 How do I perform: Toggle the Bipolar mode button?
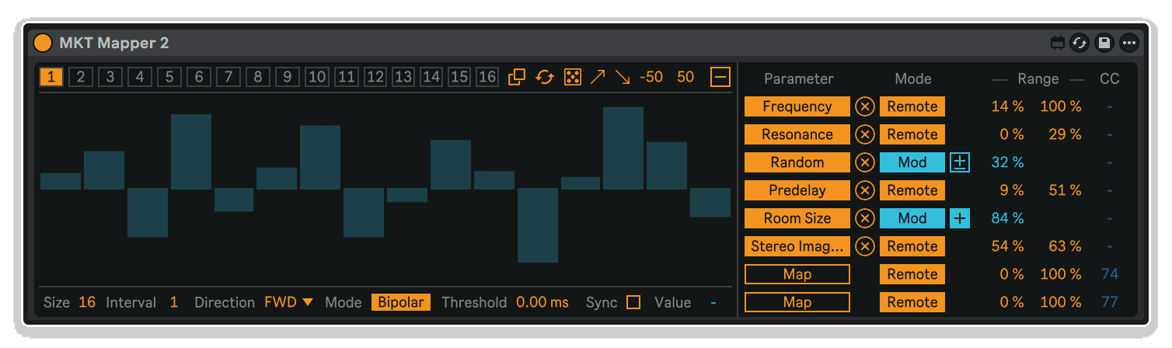[x=401, y=302]
